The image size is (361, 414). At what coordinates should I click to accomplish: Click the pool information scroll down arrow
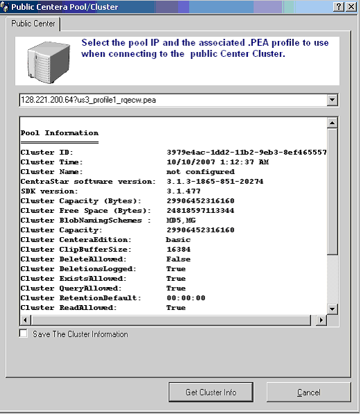point(332,309)
